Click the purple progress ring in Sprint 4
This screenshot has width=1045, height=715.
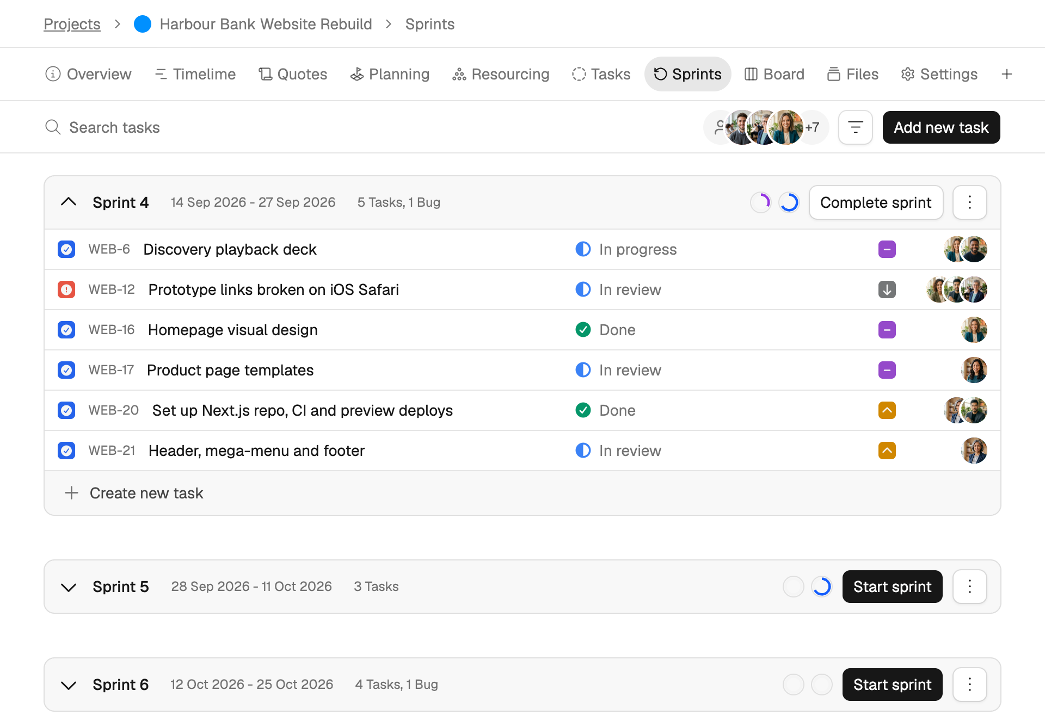pos(760,202)
